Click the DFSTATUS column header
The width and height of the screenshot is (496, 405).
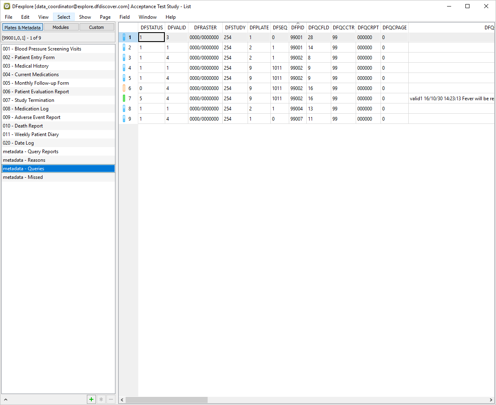click(152, 28)
